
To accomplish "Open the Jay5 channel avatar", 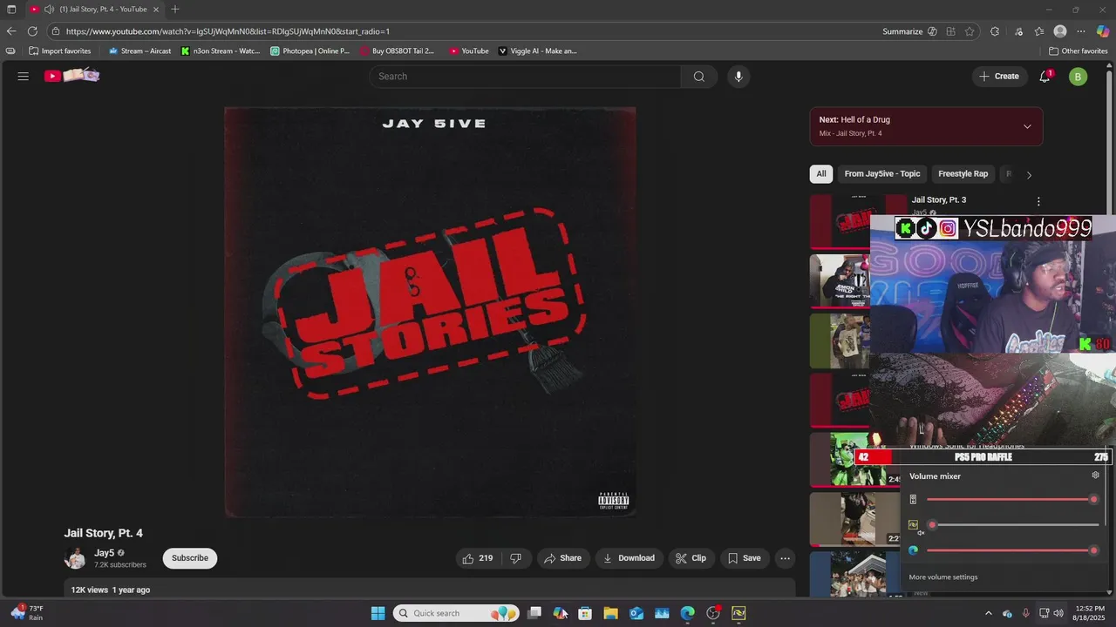I will 76,558.
